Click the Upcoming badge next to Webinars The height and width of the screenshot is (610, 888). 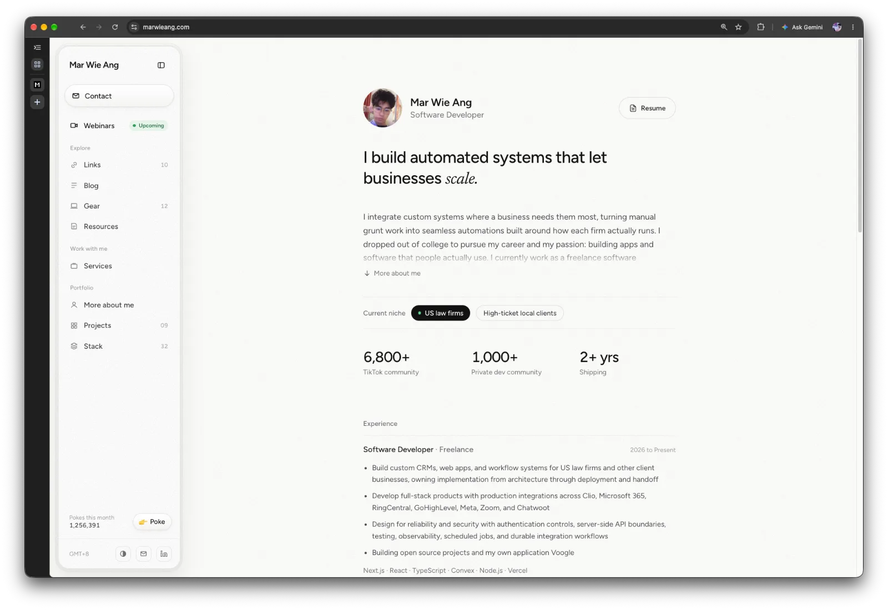point(148,126)
